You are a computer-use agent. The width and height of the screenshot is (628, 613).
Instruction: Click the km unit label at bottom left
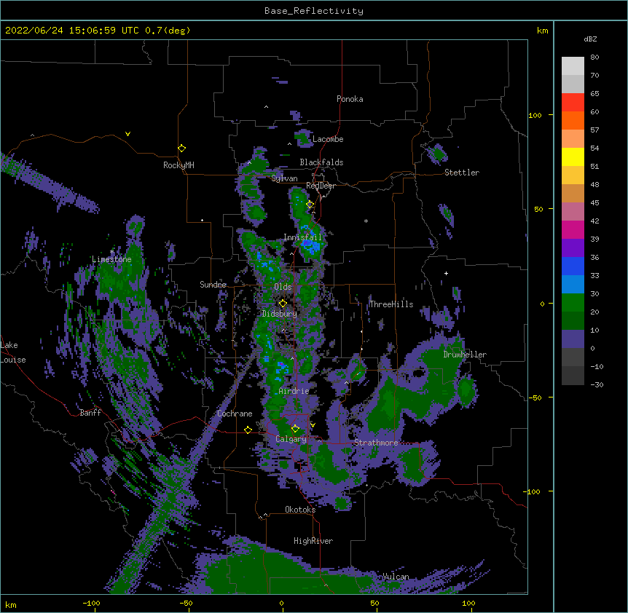(x=11, y=604)
